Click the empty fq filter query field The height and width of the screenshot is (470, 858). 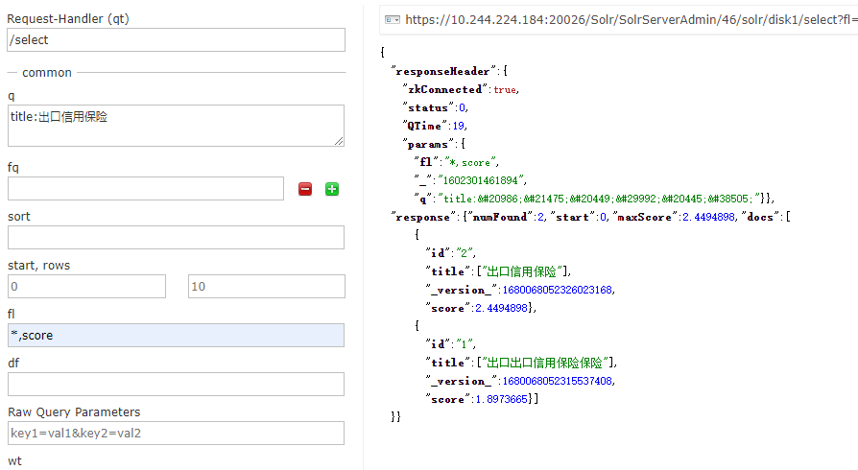click(146, 189)
